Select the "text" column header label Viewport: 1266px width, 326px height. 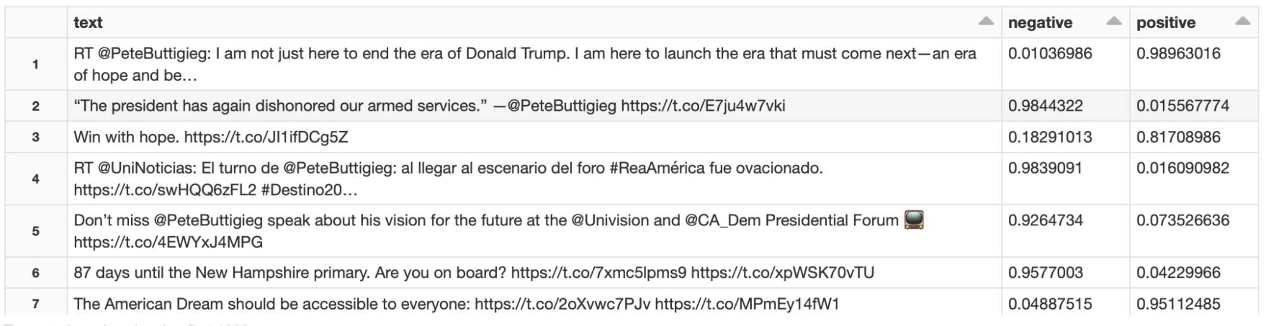tap(87, 23)
